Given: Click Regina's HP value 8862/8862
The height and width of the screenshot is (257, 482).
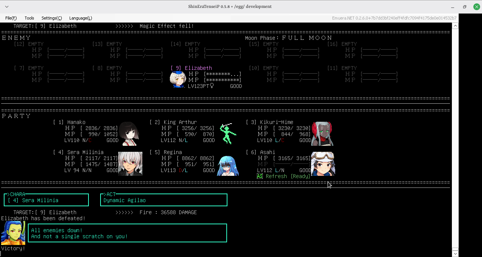Looking at the screenshot, I should pos(195,158).
